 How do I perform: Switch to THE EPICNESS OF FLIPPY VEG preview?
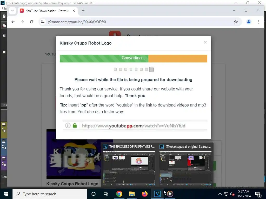pos(129,165)
